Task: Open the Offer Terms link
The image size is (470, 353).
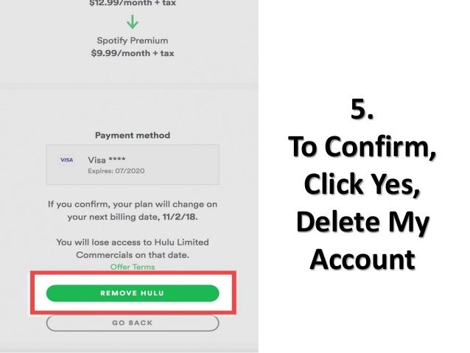Action: (x=133, y=267)
